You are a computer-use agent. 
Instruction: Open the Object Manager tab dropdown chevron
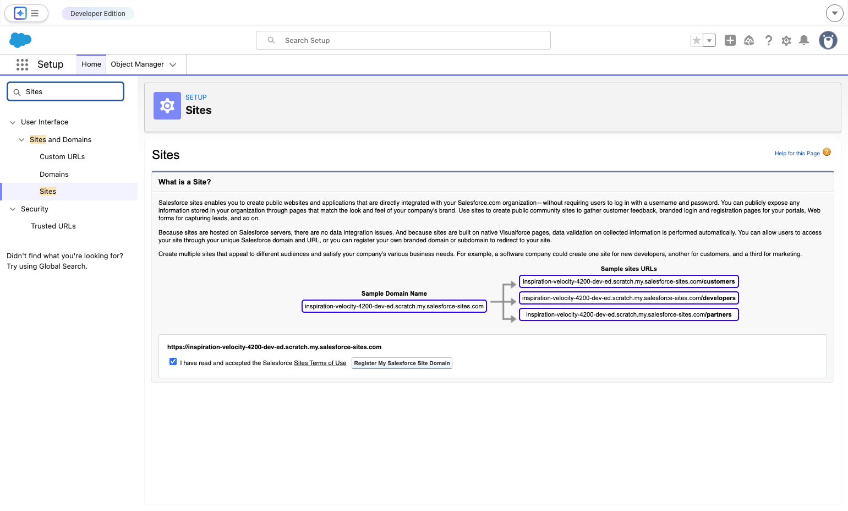point(173,64)
